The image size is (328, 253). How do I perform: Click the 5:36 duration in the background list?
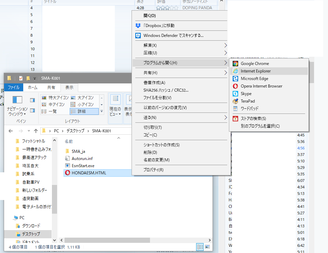click(x=301, y=142)
